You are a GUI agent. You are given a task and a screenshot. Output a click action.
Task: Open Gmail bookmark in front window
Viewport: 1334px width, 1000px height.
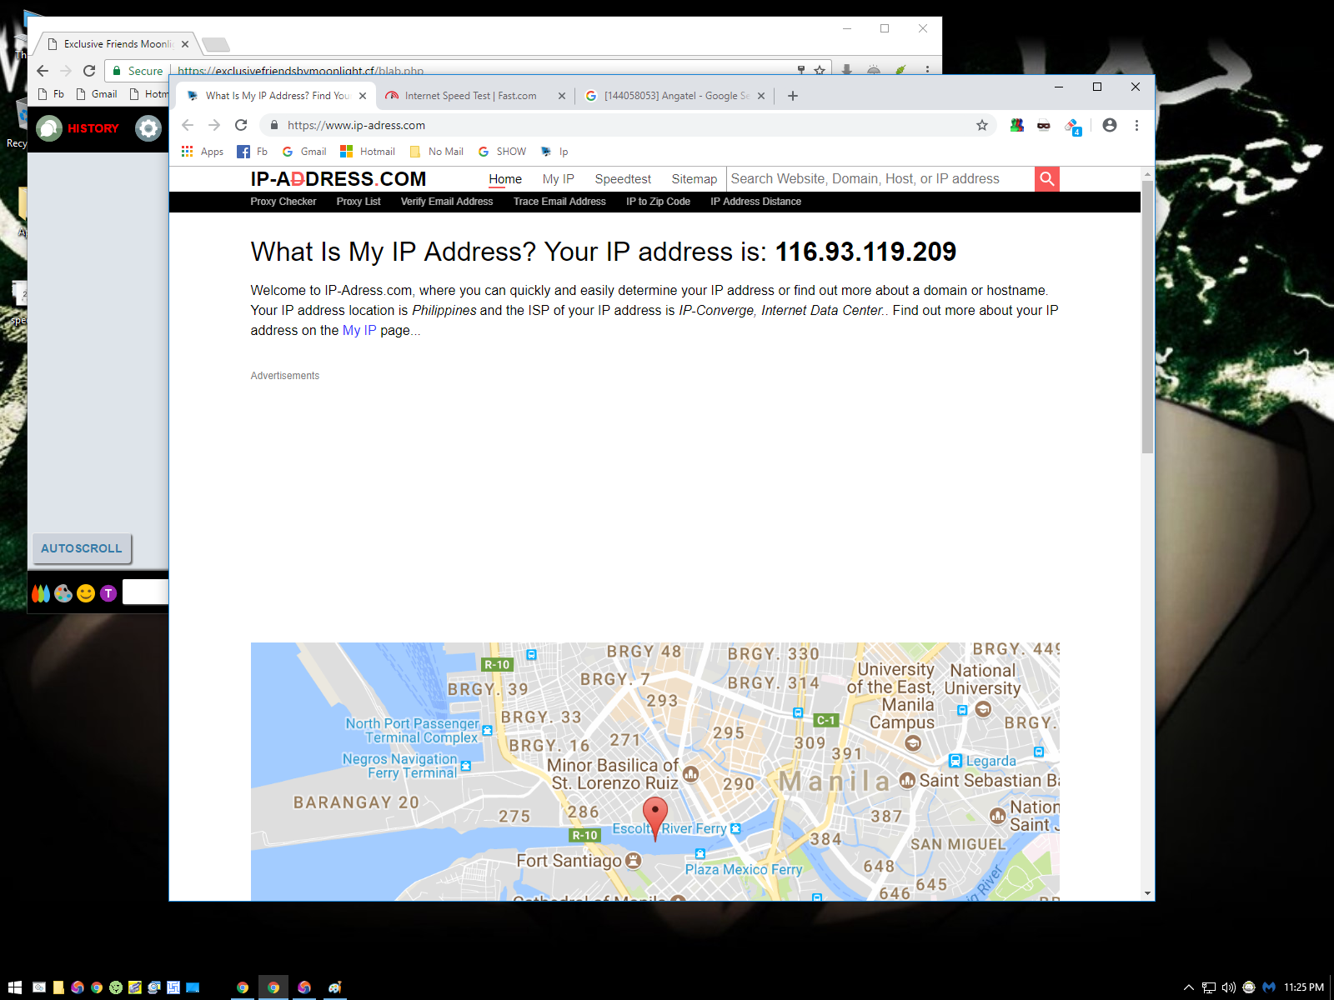pos(304,152)
